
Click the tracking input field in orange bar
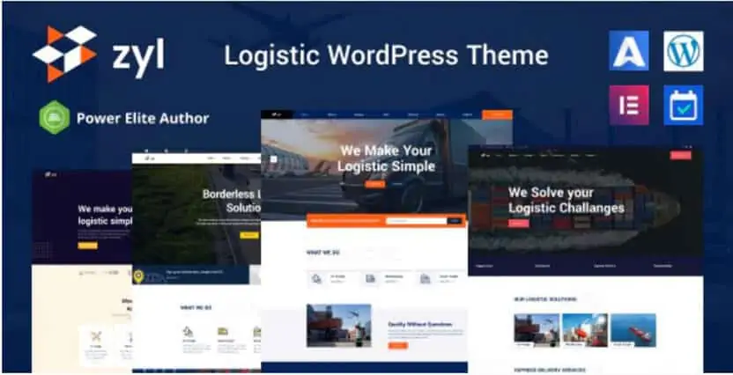tap(417, 221)
